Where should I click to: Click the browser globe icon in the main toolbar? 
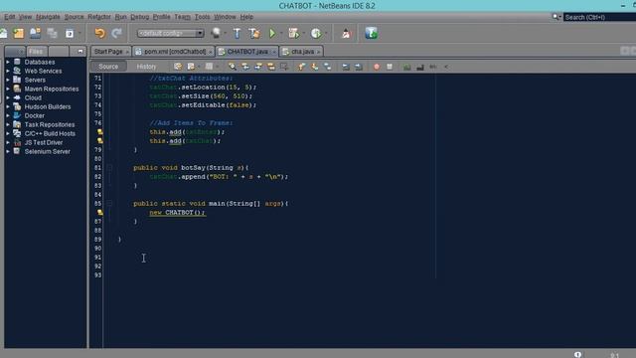217,33
